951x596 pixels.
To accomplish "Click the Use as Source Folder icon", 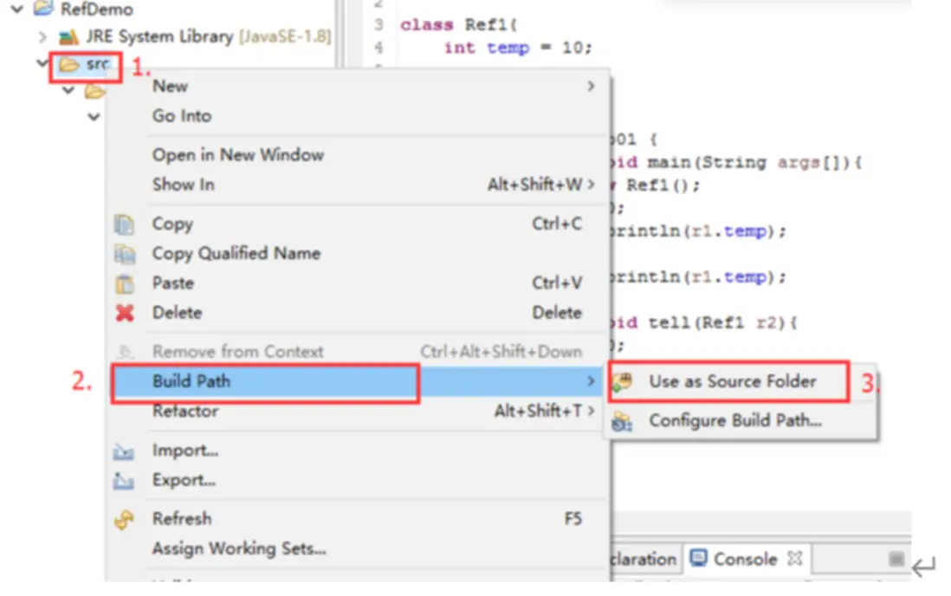I will coord(622,382).
